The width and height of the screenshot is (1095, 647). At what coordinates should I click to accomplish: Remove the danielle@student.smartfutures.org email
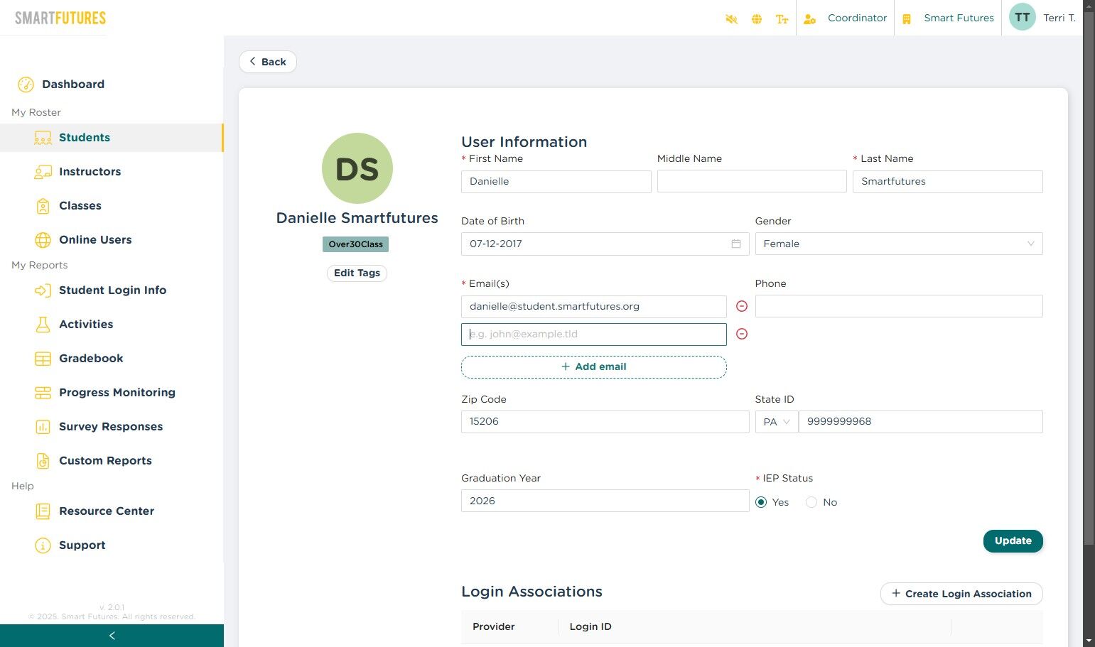[x=741, y=306]
